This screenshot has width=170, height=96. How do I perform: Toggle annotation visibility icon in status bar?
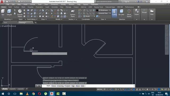137,89
